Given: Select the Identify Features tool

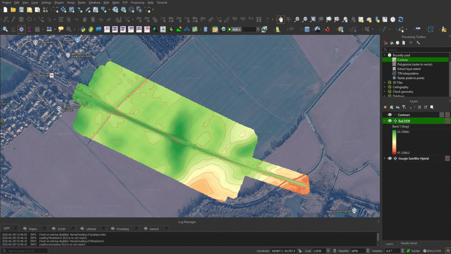Looking at the screenshot, I should point(5,29).
